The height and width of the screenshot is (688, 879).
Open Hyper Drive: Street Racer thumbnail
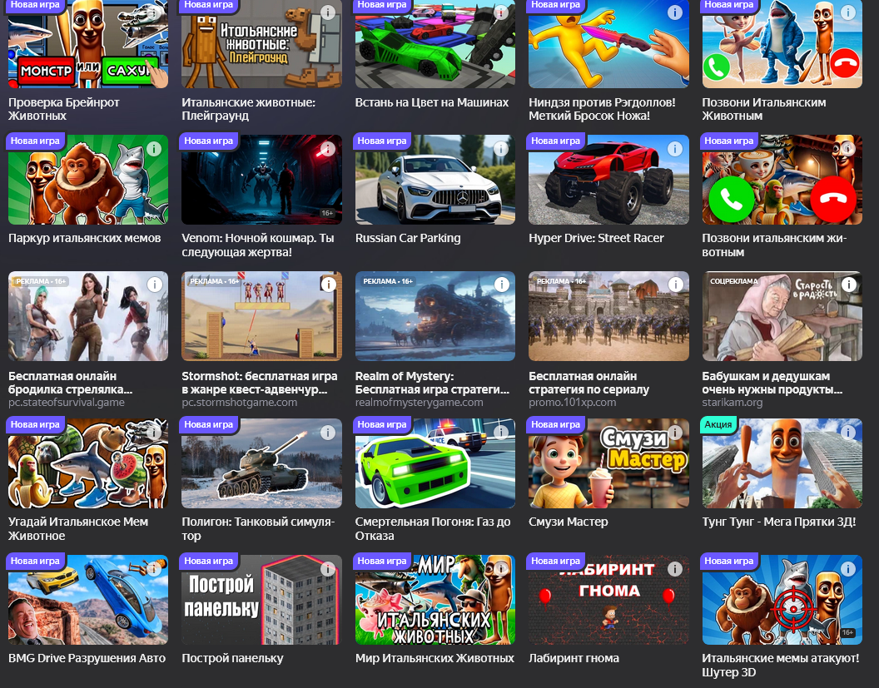tap(608, 180)
